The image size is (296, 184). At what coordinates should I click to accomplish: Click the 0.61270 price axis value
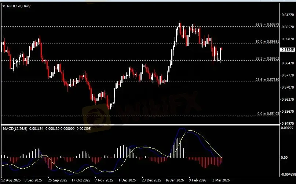tap(287, 15)
